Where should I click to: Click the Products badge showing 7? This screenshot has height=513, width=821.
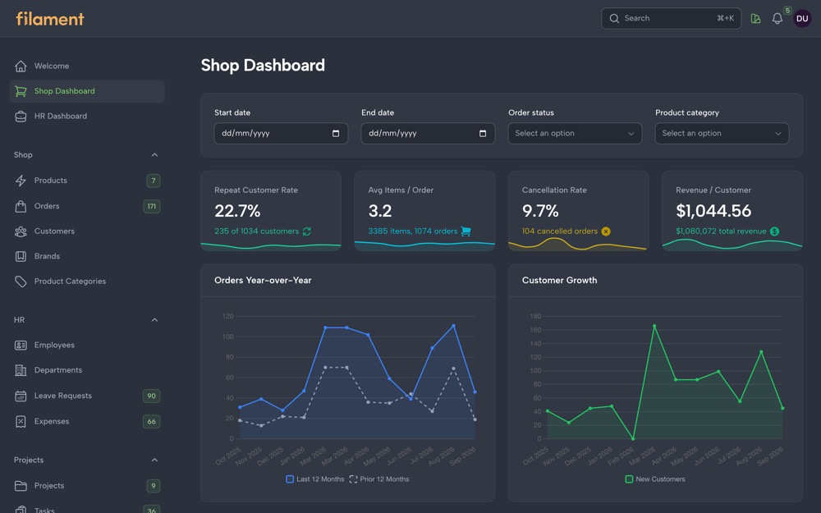point(154,181)
